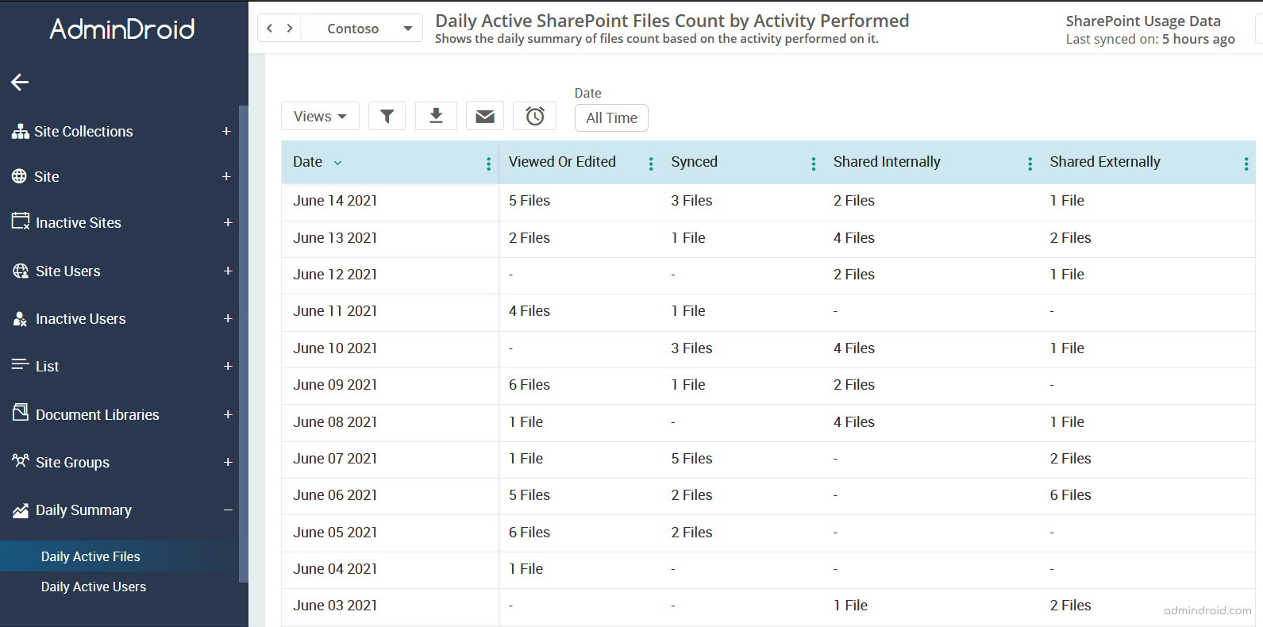This screenshot has height=627, width=1263.
Task: Click the back arrow in sidebar
Action: pos(20,82)
